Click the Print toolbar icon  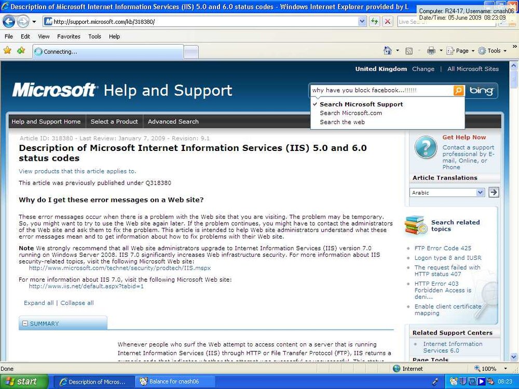pyautogui.click(x=431, y=51)
